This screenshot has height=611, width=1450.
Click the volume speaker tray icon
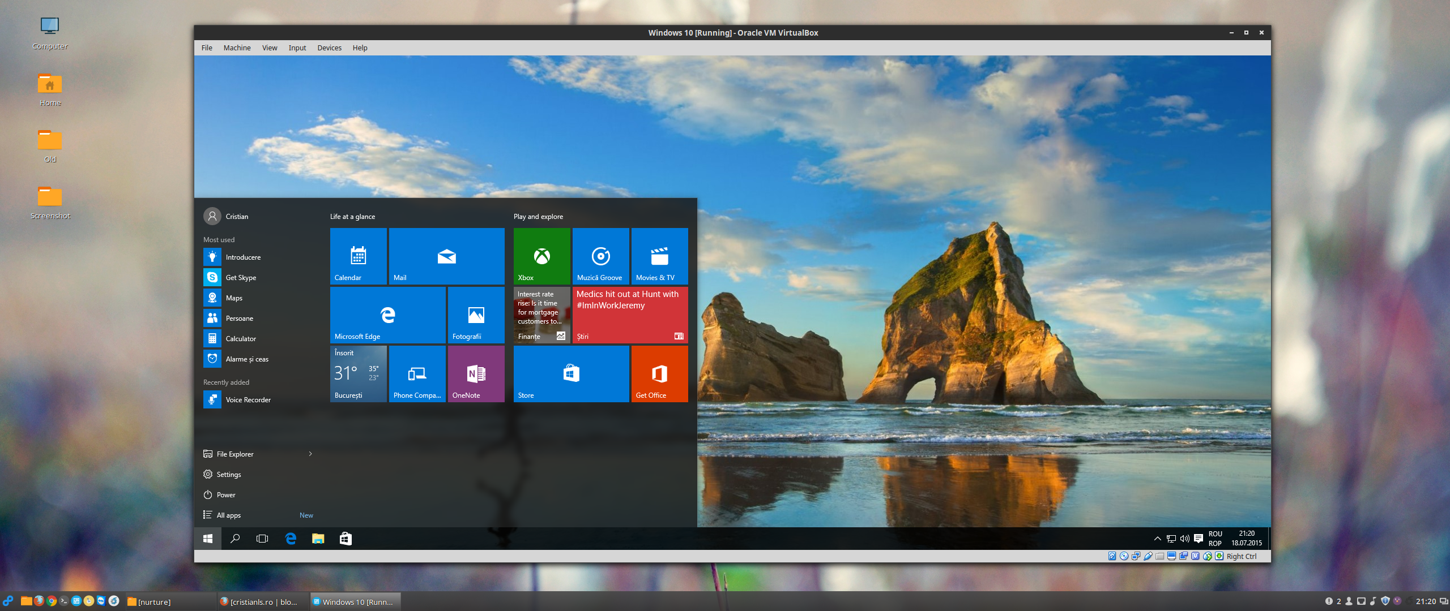(x=1184, y=539)
